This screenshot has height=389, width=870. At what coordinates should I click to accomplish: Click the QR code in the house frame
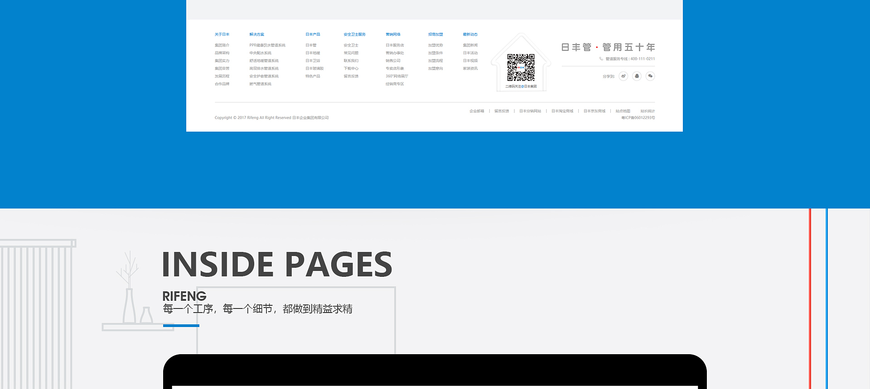(521, 67)
